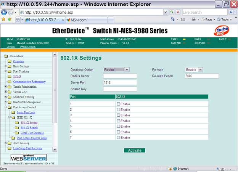Screen dimensions: 238x172
Task: Click the Home icon in toolbar
Action: (x=172, y=19)
